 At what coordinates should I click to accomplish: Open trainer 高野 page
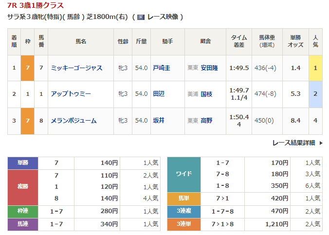click(x=207, y=121)
